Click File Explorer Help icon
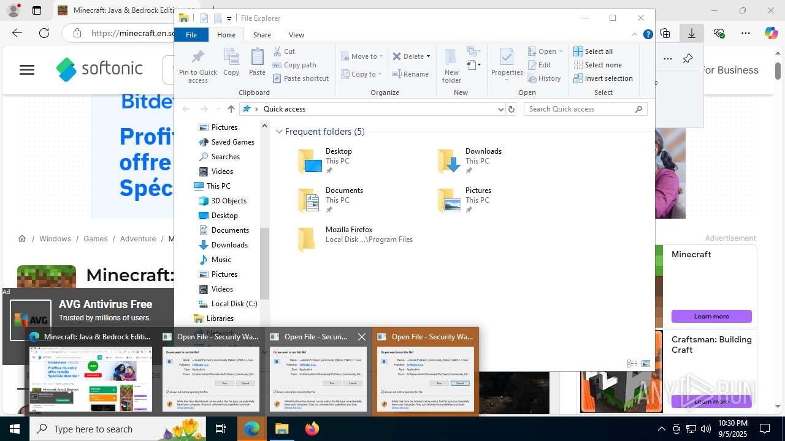The width and height of the screenshot is (785, 441). pyautogui.click(x=648, y=35)
